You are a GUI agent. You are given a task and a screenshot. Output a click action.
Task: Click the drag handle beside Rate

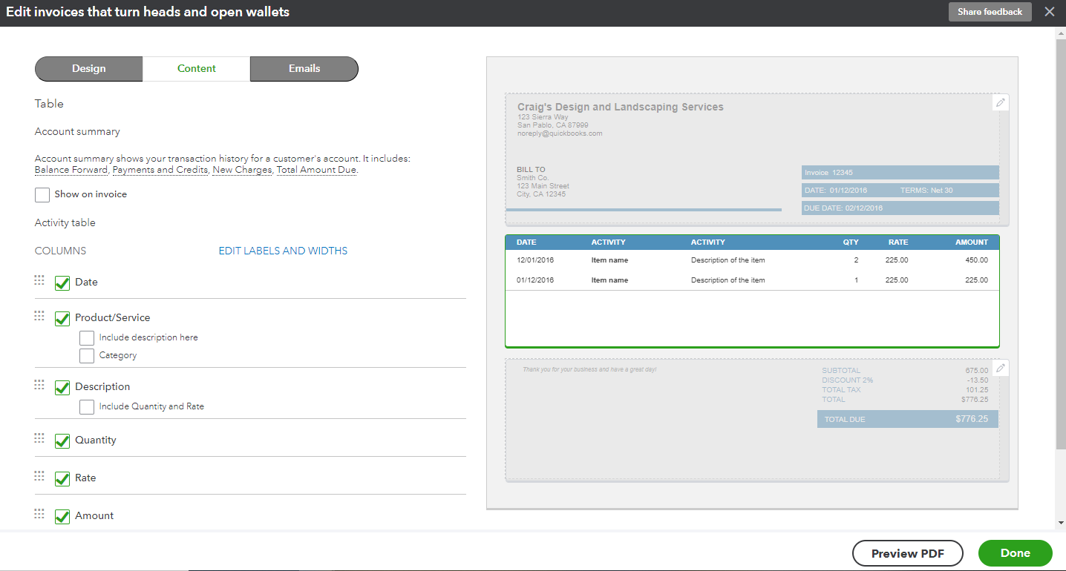tap(39, 476)
